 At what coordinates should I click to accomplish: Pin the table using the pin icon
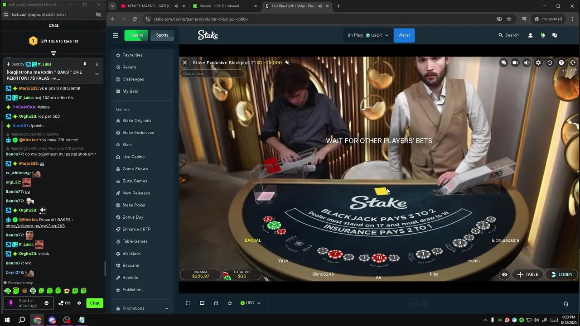tap(287, 63)
